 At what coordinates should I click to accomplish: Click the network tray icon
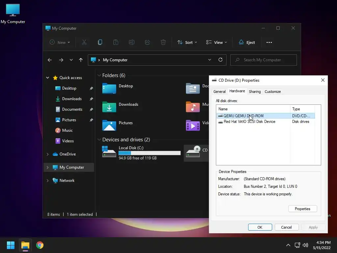[x=297, y=245]
